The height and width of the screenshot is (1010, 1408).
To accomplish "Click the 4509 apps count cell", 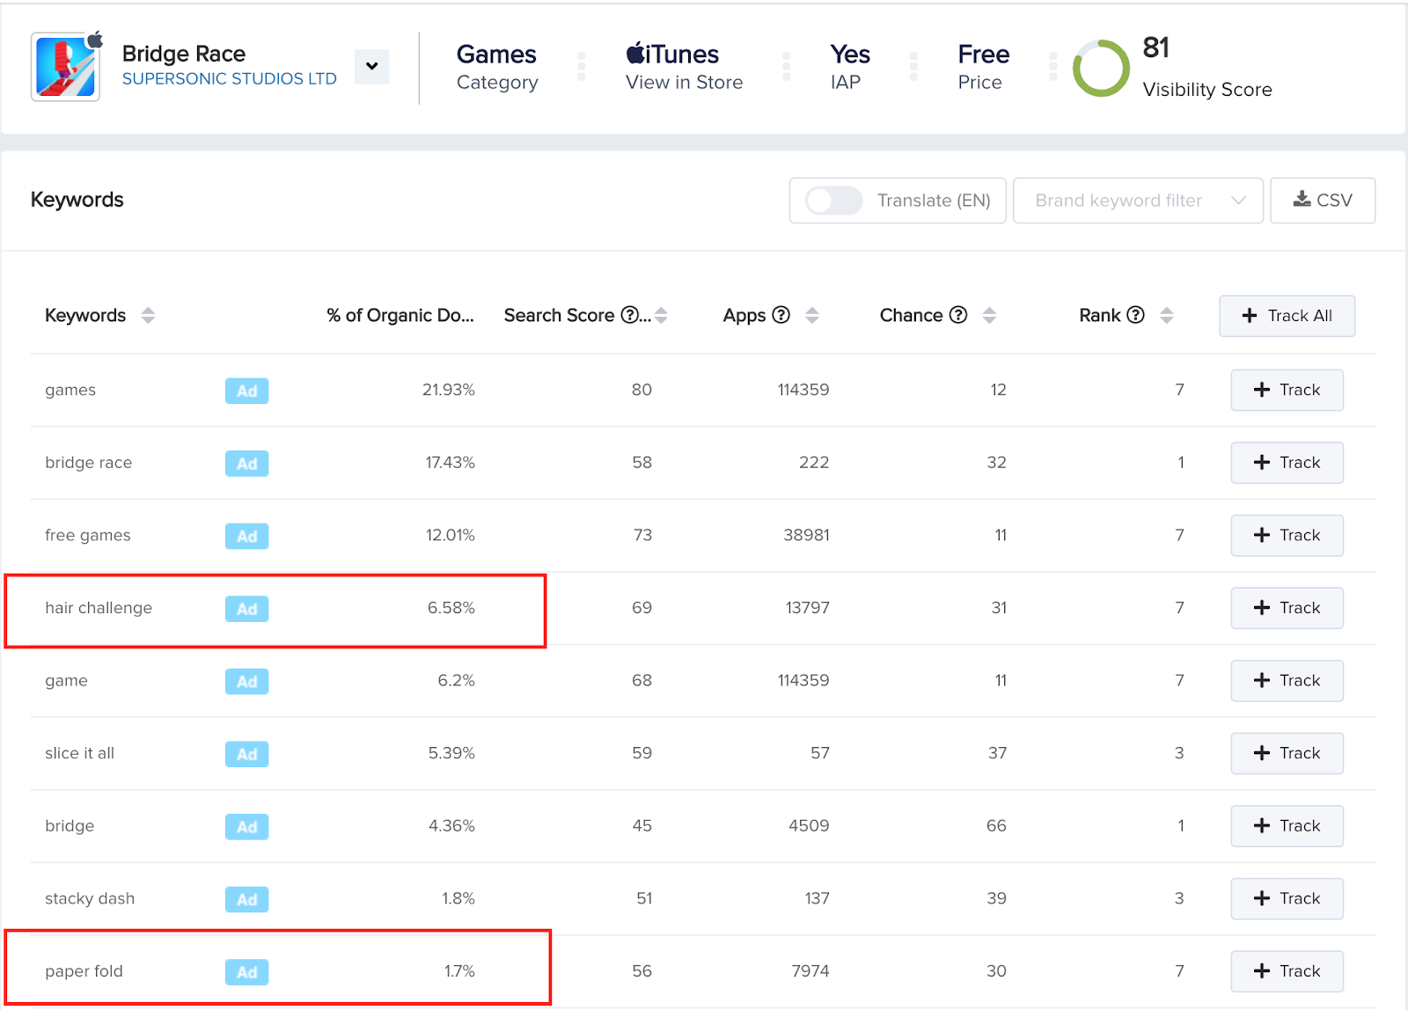I will (x=809, y=826).
